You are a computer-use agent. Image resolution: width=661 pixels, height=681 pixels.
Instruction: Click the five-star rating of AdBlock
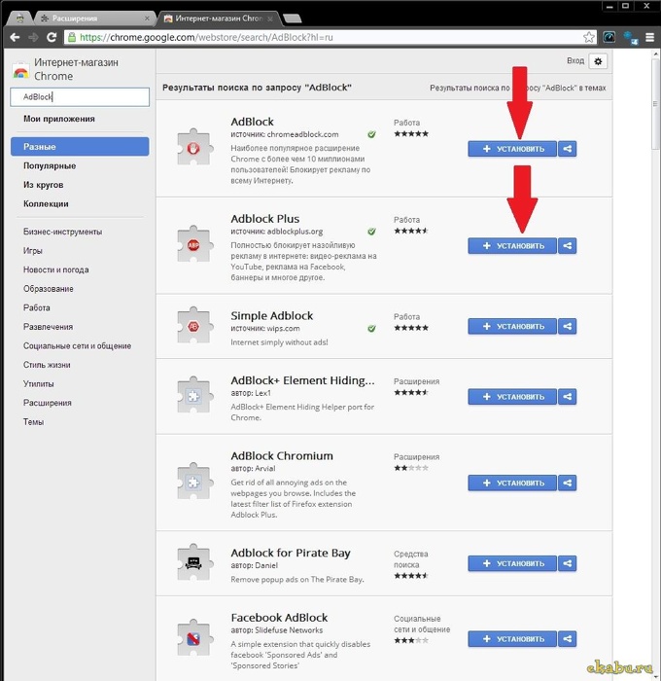411,134
